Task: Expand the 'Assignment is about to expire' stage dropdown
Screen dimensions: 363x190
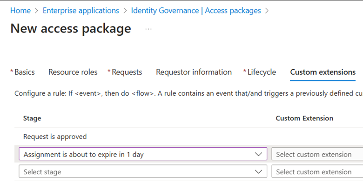Action: coord(140,154)
